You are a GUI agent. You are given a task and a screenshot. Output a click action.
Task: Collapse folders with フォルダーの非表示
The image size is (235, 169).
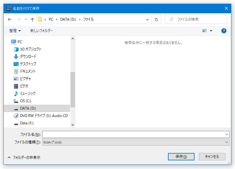pyautogui.click(x=24, y=158)
